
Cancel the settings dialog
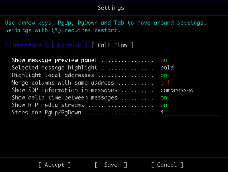(x=167, y=165)
